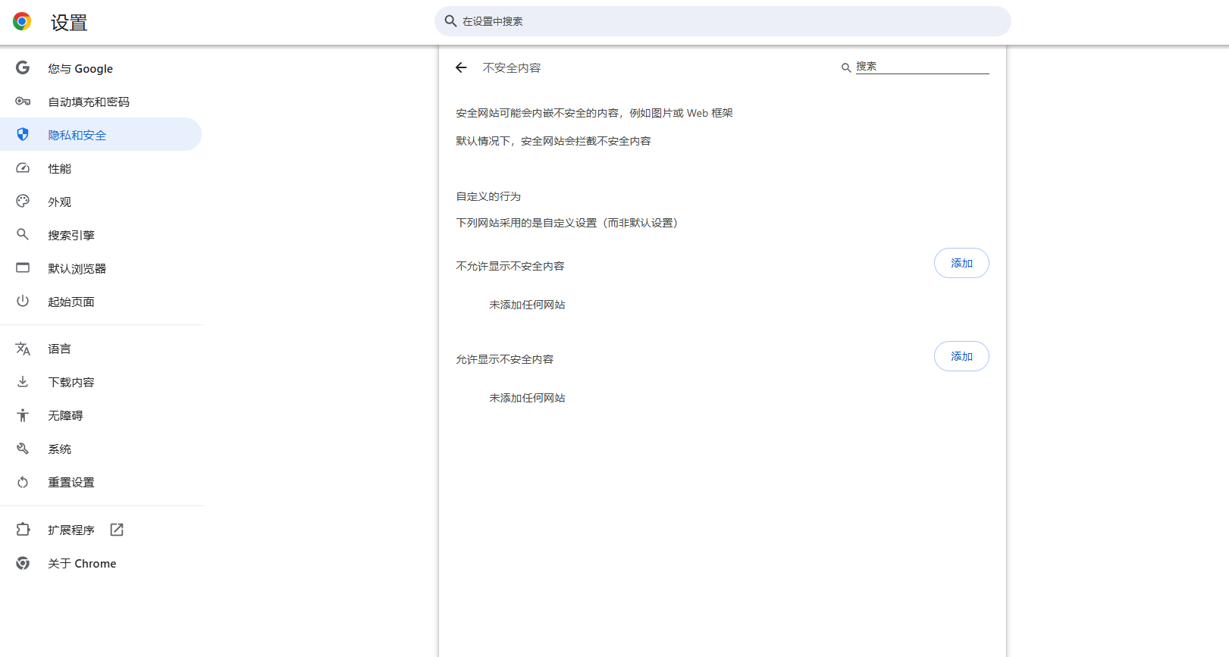
Task: Open 无障碍 settings
Action: click(x=101, y=415)
